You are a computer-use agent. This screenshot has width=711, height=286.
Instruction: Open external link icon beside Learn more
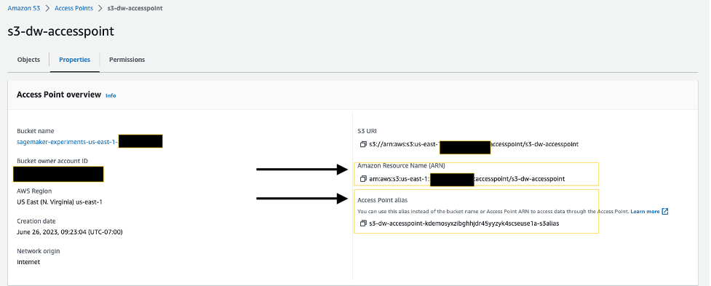pyautogui.click(x=665, y=211)
